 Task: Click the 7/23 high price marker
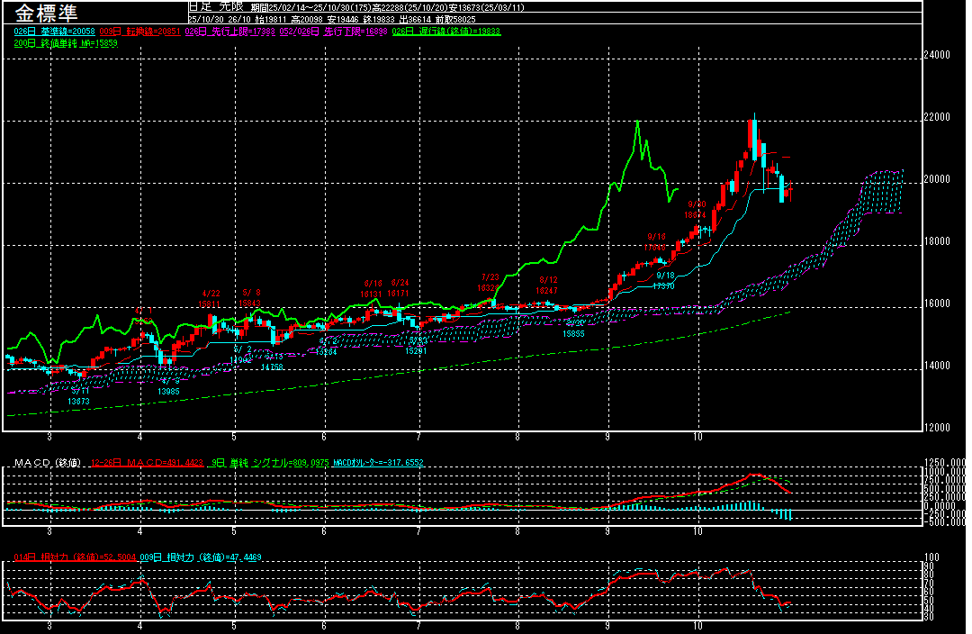490,283
